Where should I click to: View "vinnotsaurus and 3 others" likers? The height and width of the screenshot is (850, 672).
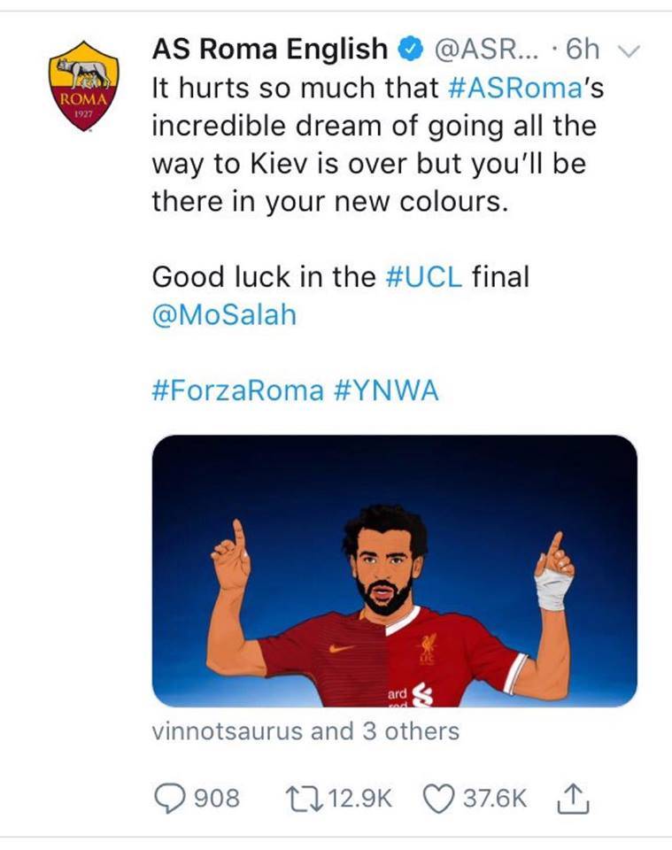tap(305, 731)
